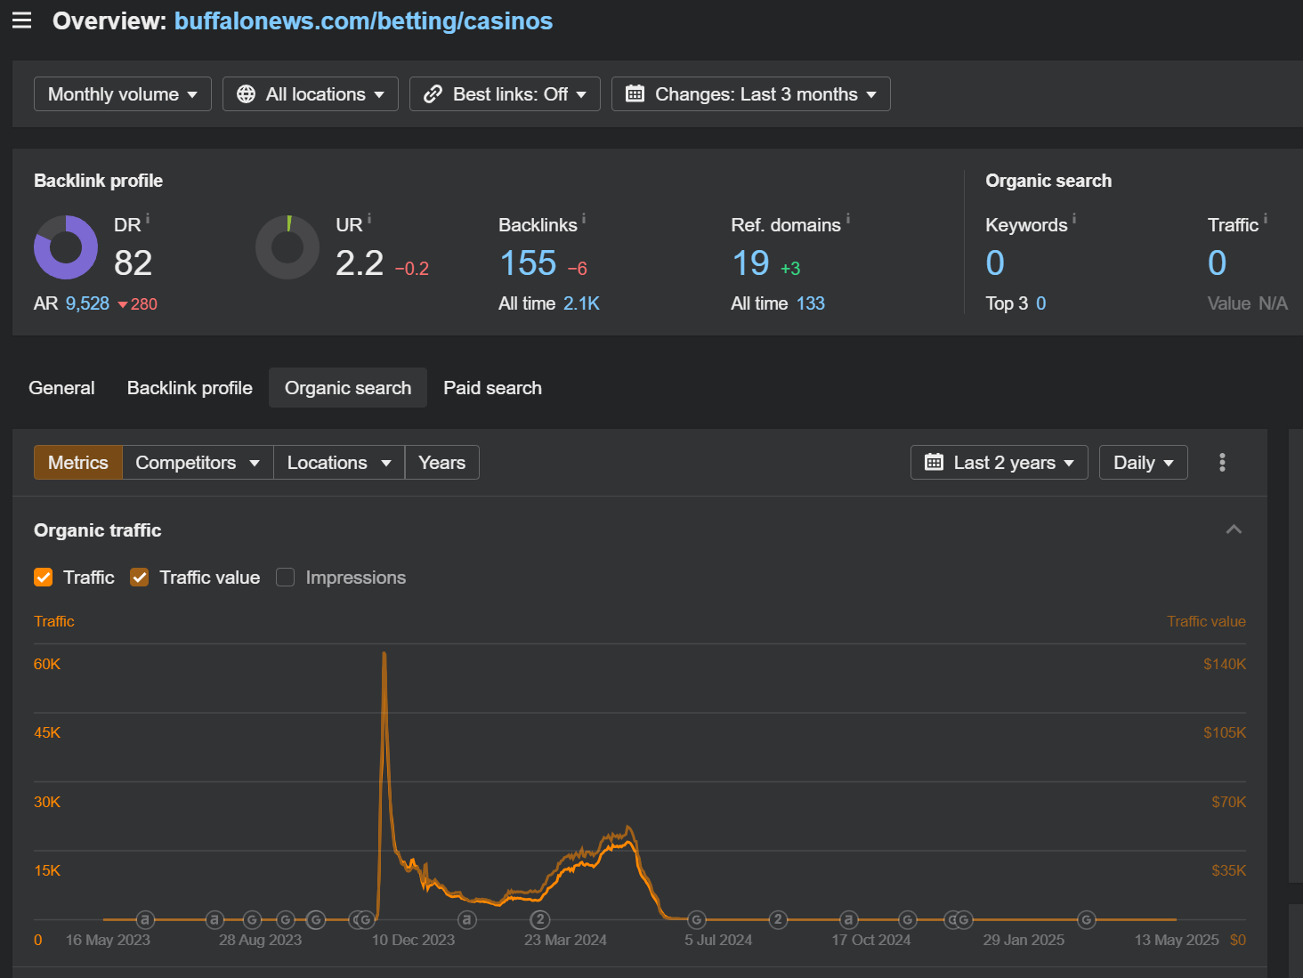
Task: Click the 'a' marker above 17 Oct 2024
Action: (849, 919)
